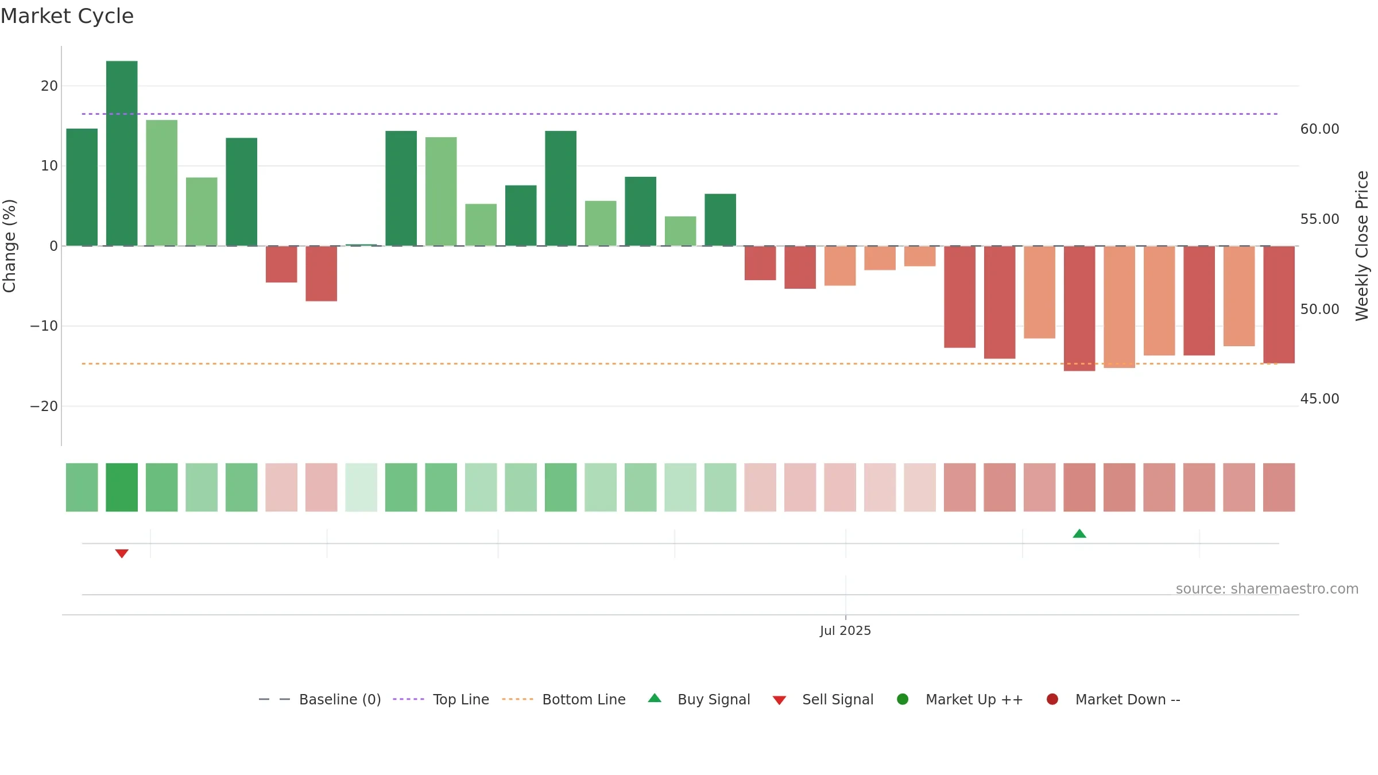
Task: Click the Market Up ++ green dot icon
Action: (903, 699)
